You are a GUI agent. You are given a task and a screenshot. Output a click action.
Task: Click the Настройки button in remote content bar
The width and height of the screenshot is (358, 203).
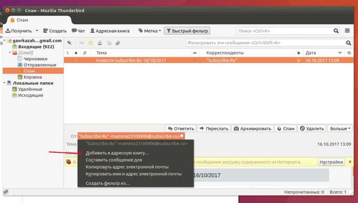tap(331, 162)
